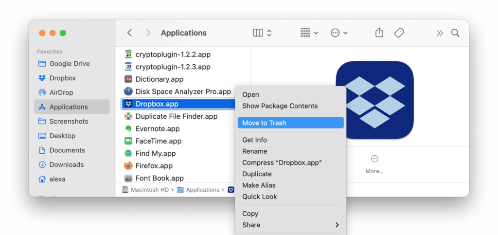498x235 pixels.
Task: Click the Share icon in toolbar
Action: (379, 33)
